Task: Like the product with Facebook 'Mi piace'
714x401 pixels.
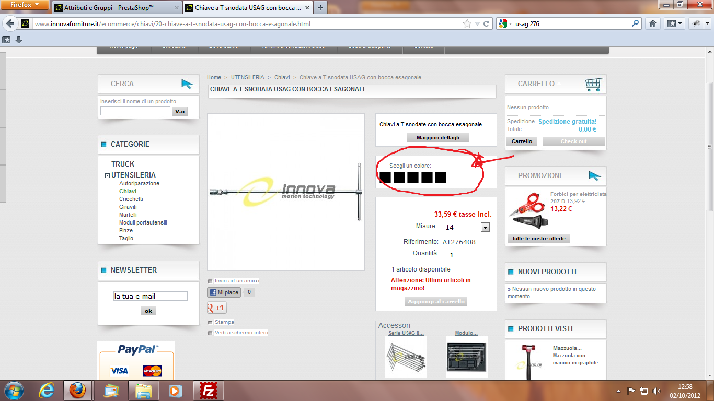Action: [223, 292]
